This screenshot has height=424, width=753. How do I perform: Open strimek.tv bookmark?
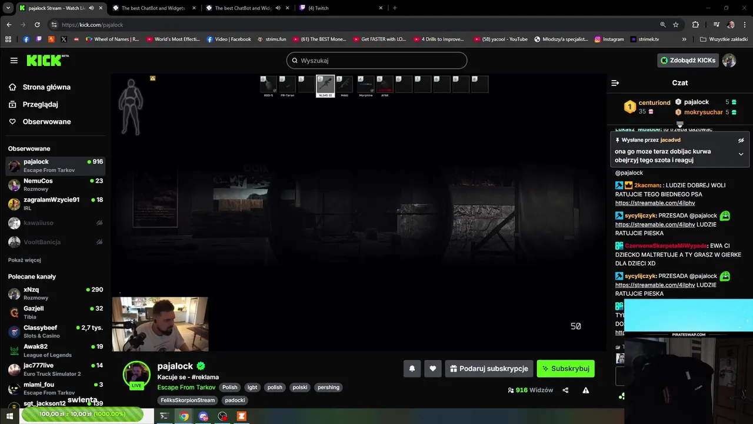tap(644, 39)
